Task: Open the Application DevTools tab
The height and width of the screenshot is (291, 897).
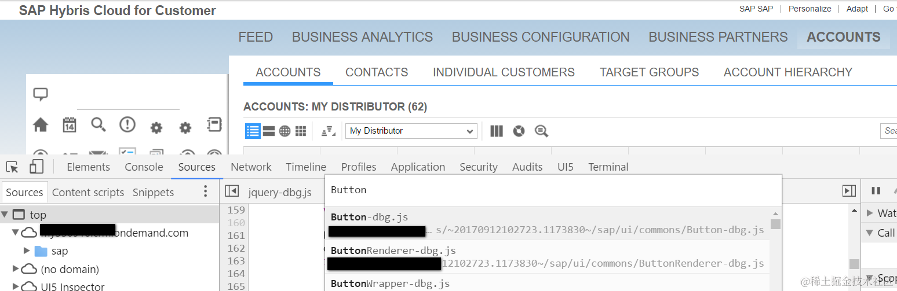Action: tap(418, 167)
